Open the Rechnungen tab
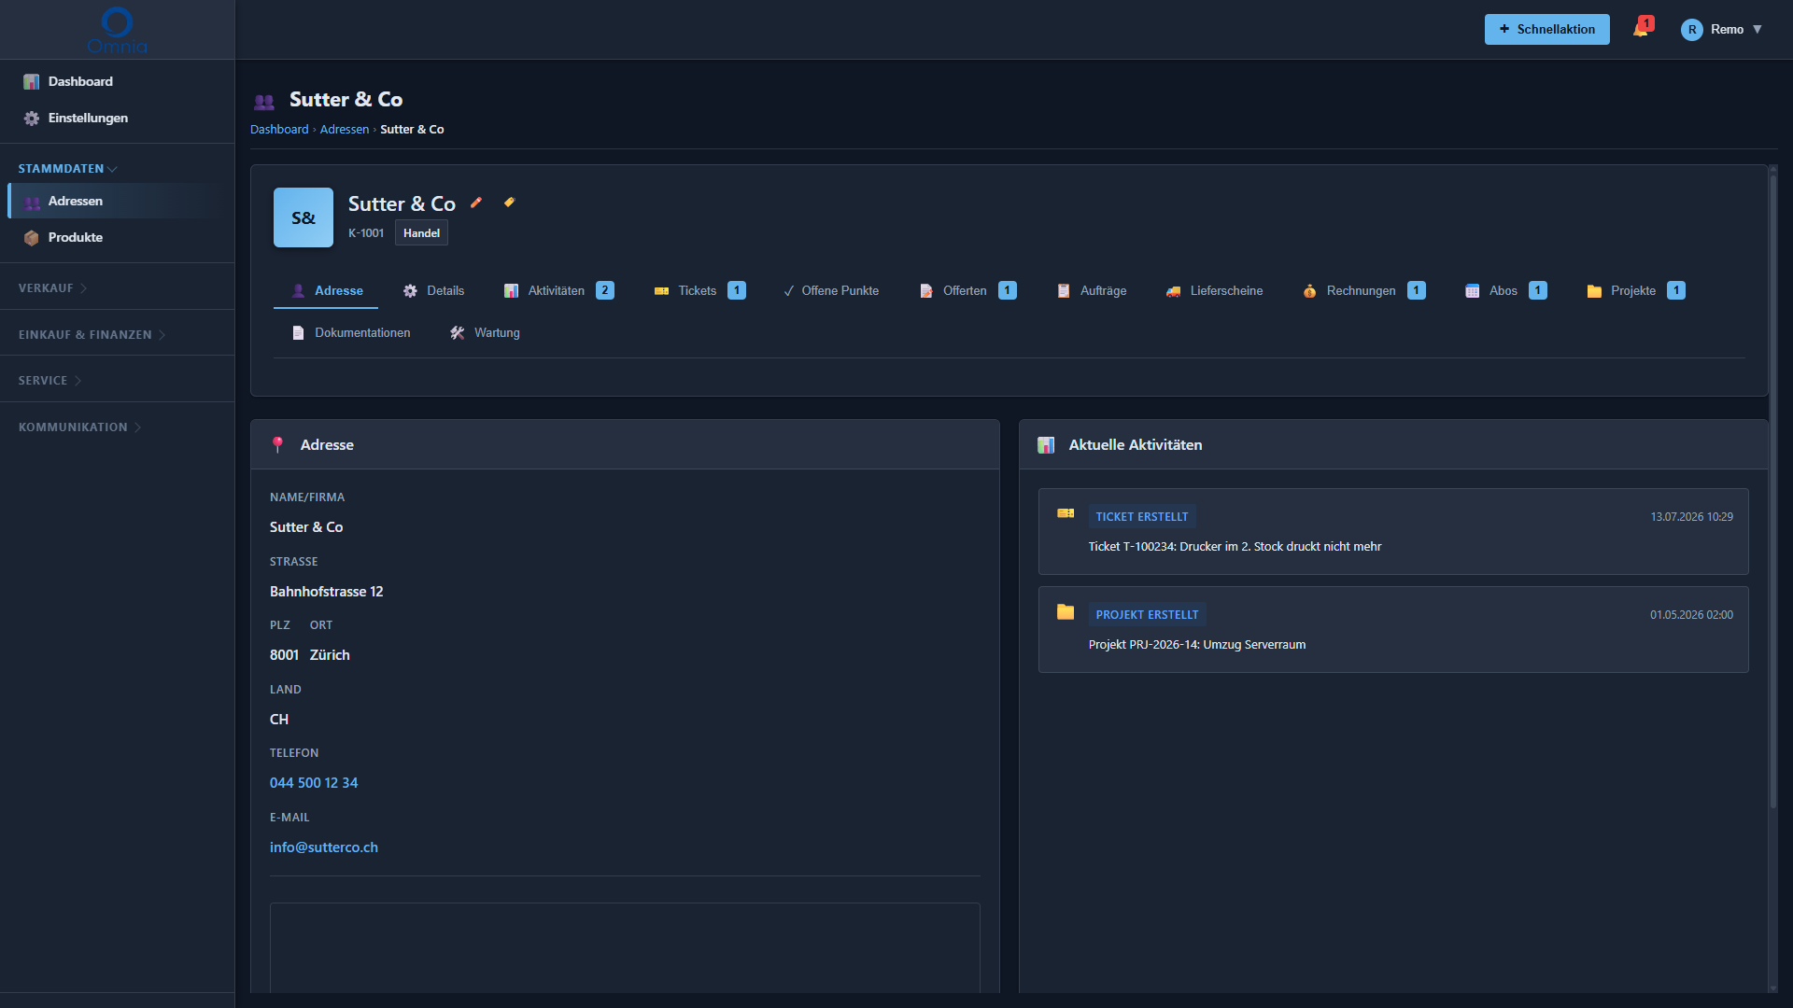 1363,291
